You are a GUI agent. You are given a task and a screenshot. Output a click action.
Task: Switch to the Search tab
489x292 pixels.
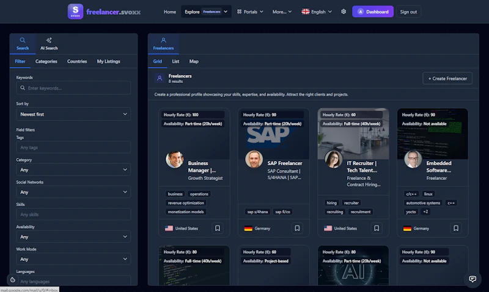[x=23, y=44]
